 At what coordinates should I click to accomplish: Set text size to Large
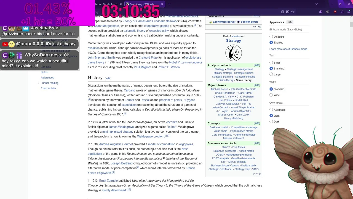point(271,74)
